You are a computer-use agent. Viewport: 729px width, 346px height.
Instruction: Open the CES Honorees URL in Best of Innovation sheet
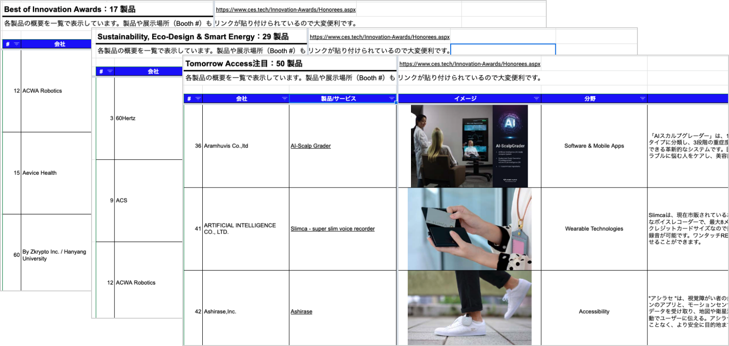pos(286,10)
